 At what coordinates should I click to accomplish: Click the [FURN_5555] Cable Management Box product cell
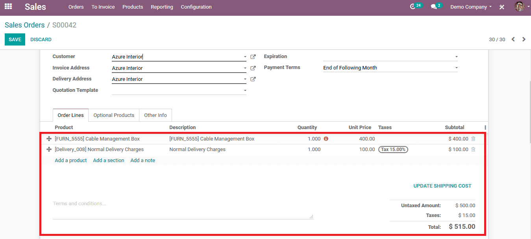pyautogui.click(x=97, y=139)
